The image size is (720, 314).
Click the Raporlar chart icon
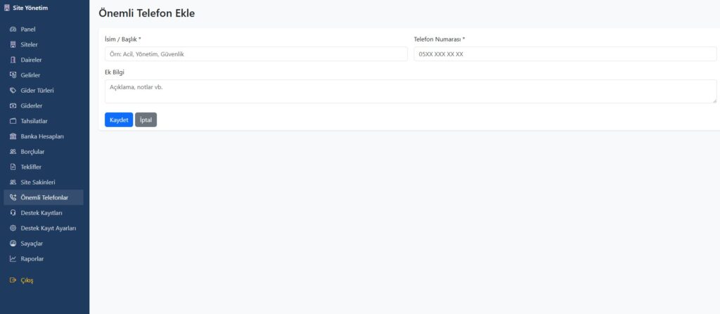click(13, 259)
